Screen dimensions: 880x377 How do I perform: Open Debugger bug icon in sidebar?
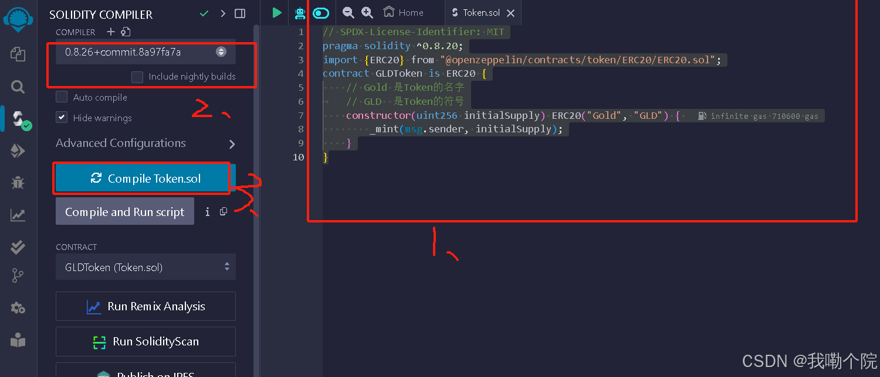18,183
